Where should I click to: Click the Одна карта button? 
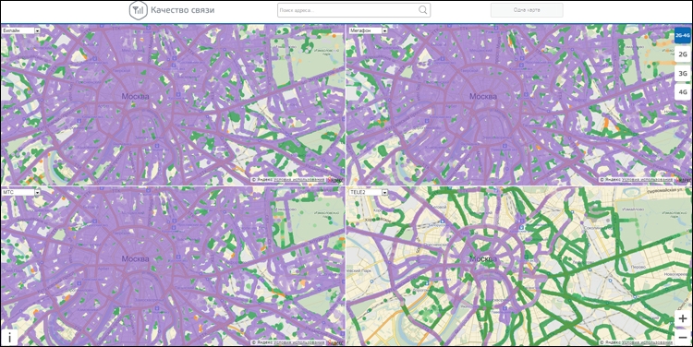tap(527, 10)
